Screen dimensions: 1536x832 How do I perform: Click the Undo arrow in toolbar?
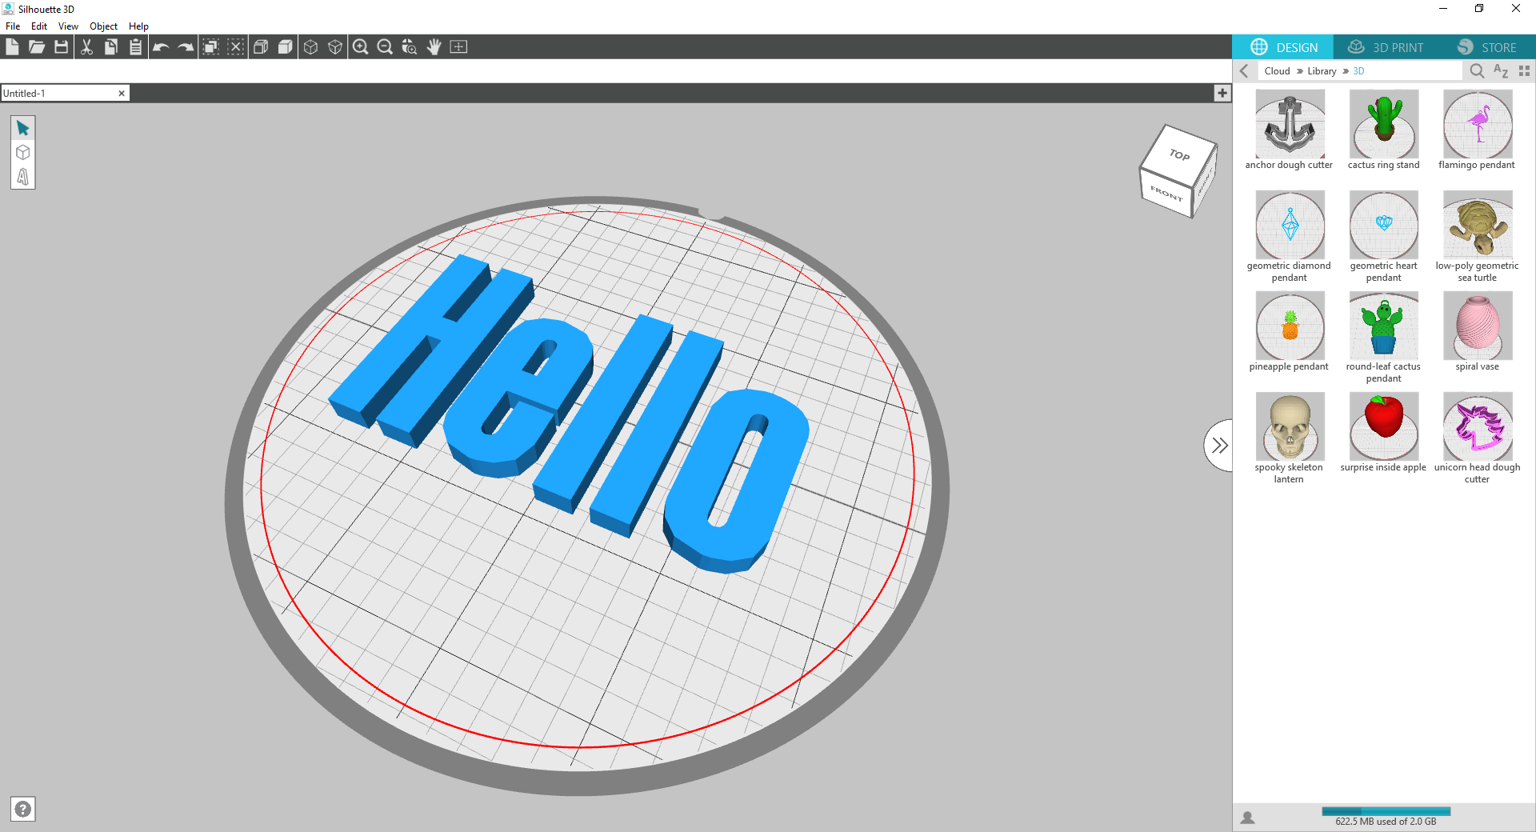pos(161,47)
